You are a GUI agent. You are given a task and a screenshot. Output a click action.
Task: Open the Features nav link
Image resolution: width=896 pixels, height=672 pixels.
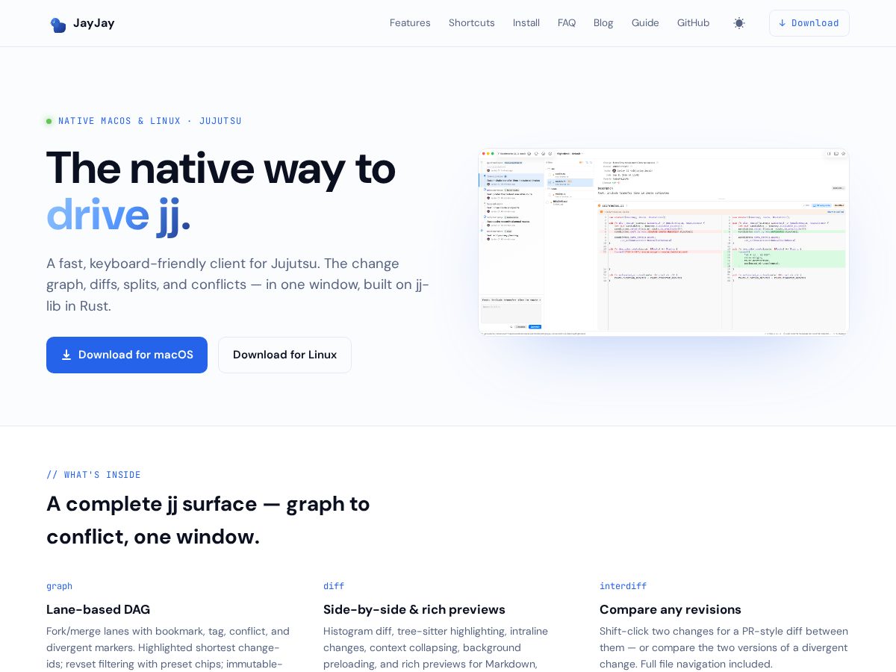click(x=410, y=23)
